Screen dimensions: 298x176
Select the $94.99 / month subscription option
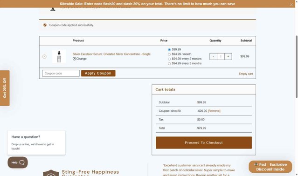click(x=169, y=54)
